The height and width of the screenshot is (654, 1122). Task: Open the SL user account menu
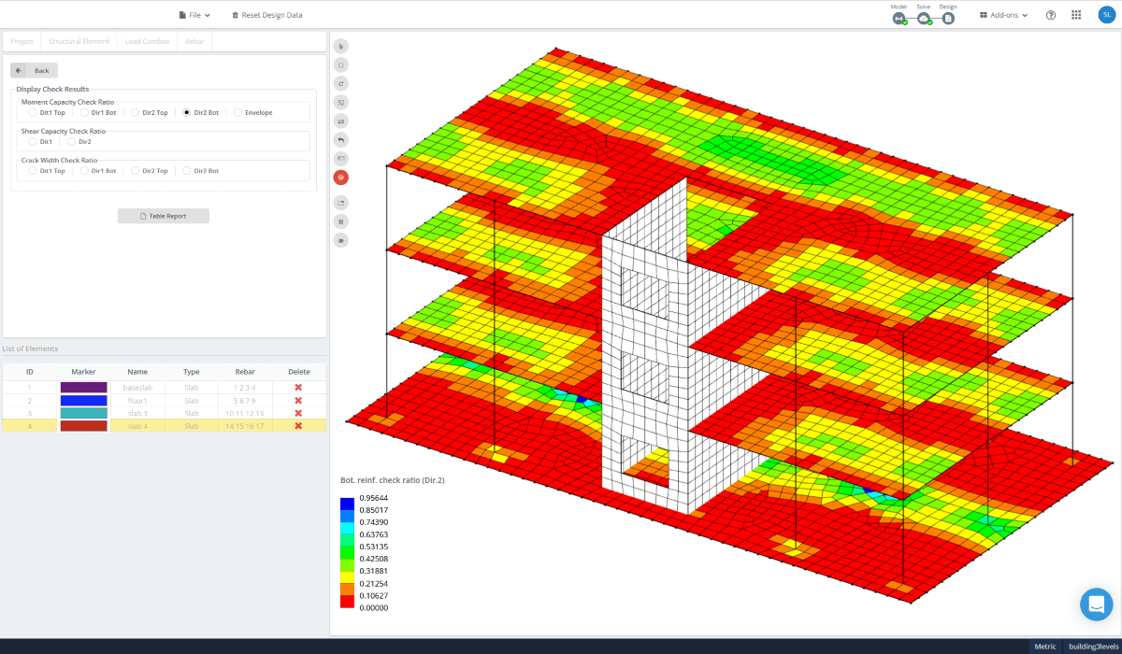(x=1104, y=14)
